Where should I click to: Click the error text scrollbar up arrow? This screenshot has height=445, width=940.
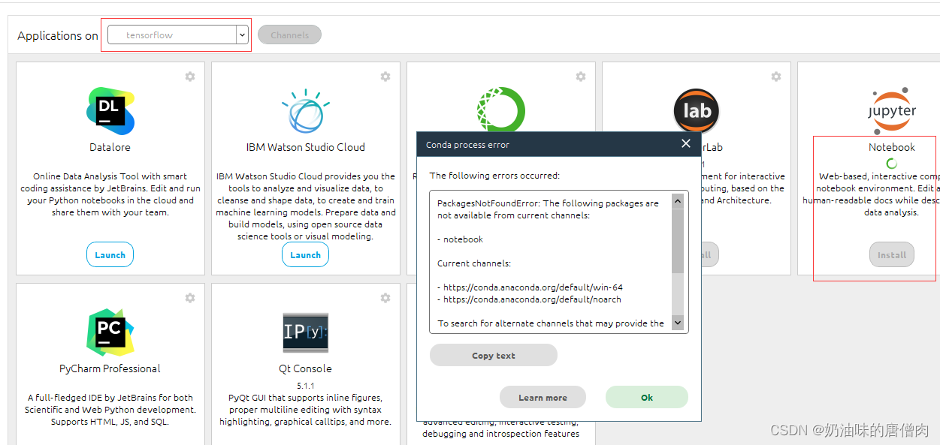point(677,200)
